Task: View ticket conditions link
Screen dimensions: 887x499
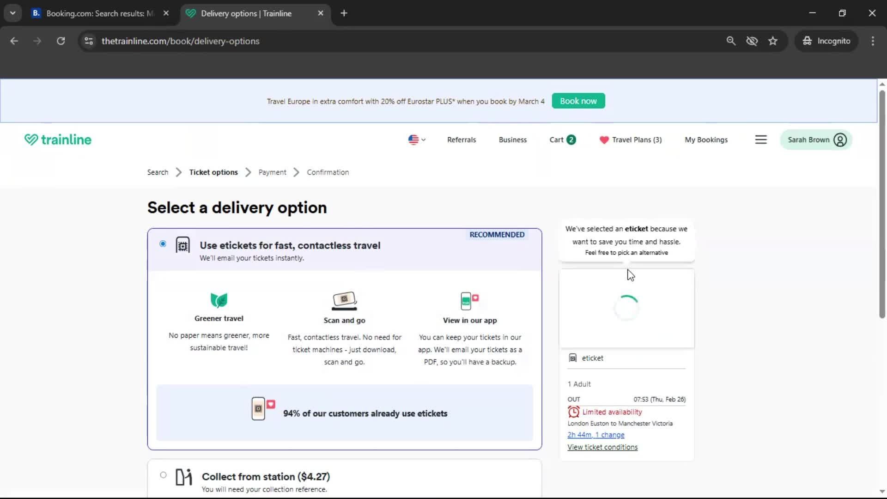Action: pos(602,447)
